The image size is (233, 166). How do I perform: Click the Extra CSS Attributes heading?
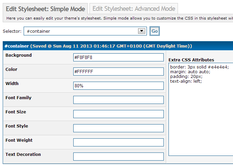pyautogui.click(x=191, y=60)
